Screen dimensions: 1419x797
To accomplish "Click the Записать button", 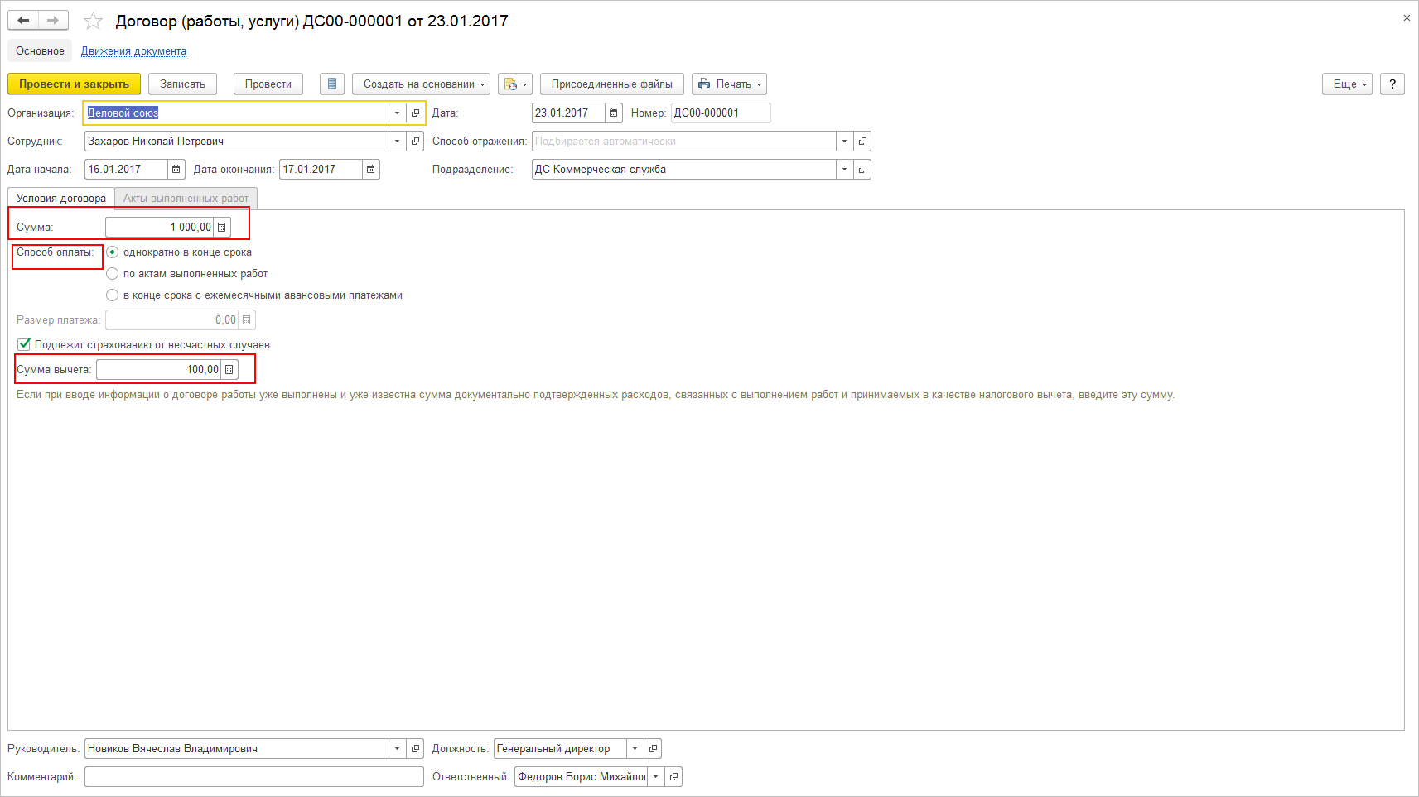I will 182,84.
